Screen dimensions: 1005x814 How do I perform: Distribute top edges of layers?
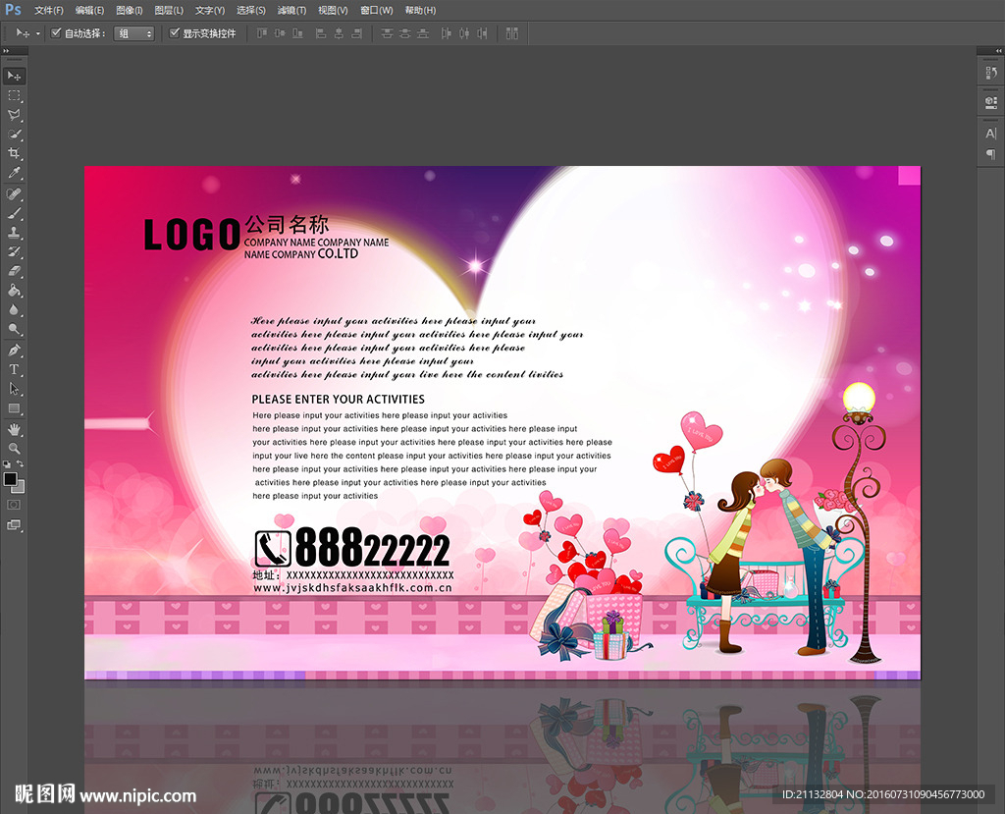387,32
